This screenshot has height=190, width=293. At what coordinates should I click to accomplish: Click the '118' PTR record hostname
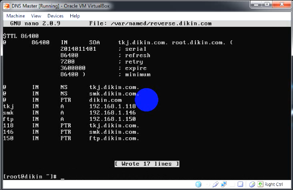(x=8, y=125)
